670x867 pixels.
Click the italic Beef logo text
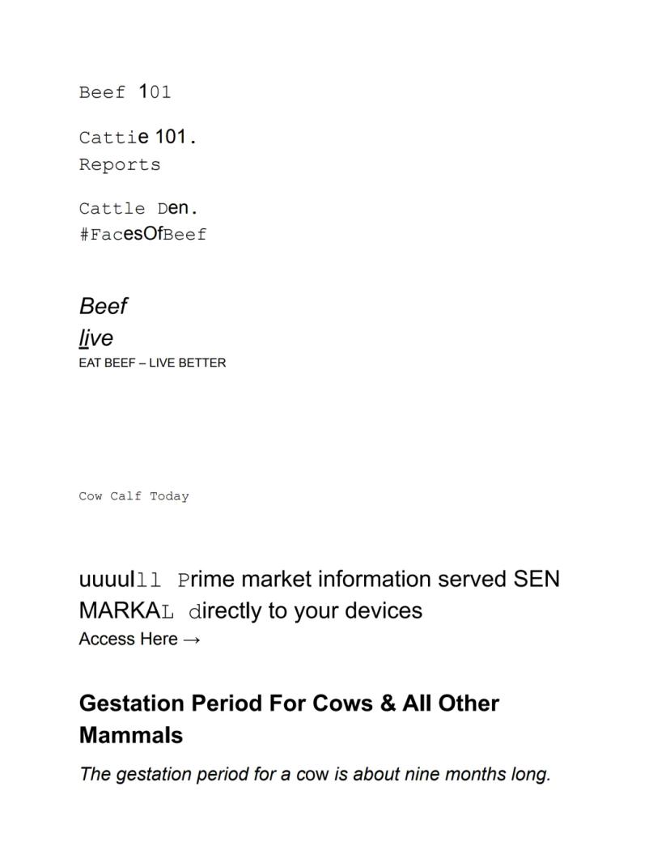click(x=103, y=307)
